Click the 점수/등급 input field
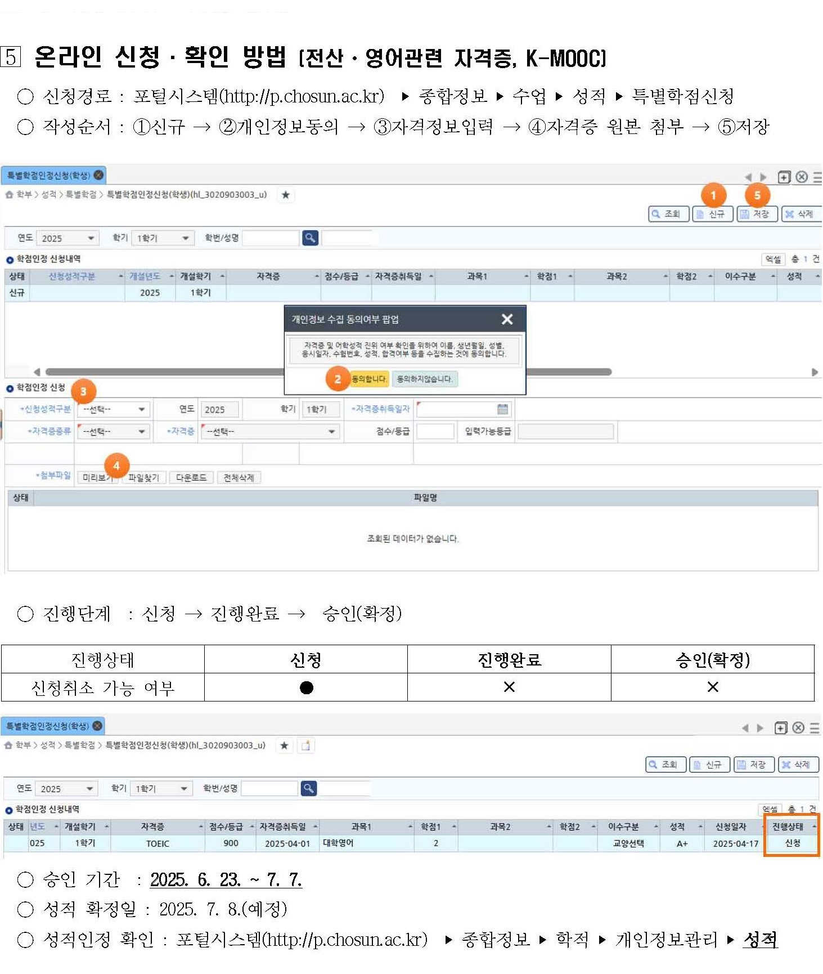 coord(435,432)
